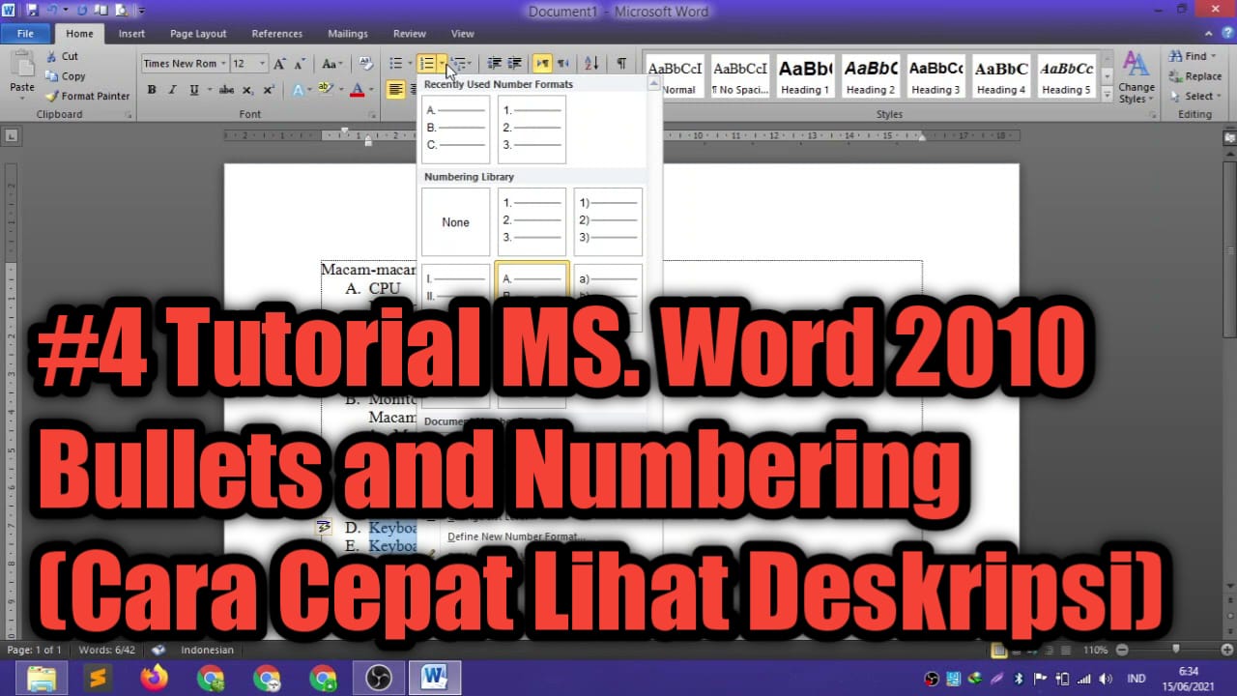Open Customize Quick Access Toolbar menu

[x=142, y=11]
